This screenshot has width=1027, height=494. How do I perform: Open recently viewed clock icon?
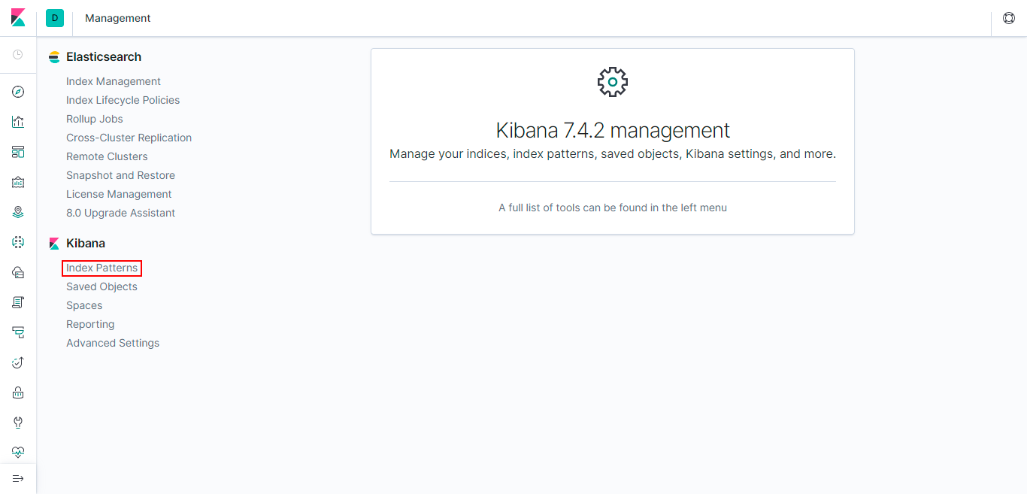(18, 55)
